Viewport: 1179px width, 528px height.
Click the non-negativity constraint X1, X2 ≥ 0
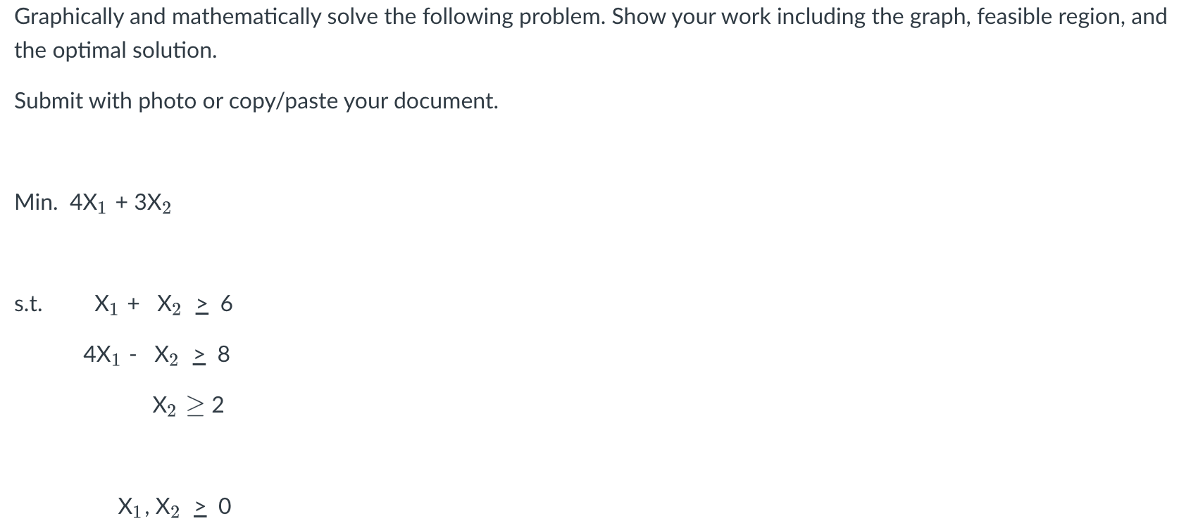pyautogui.click(x=175, y=508)
